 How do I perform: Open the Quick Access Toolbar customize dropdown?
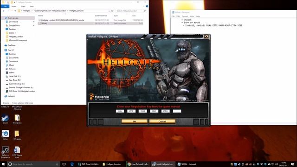click(14, 2)
